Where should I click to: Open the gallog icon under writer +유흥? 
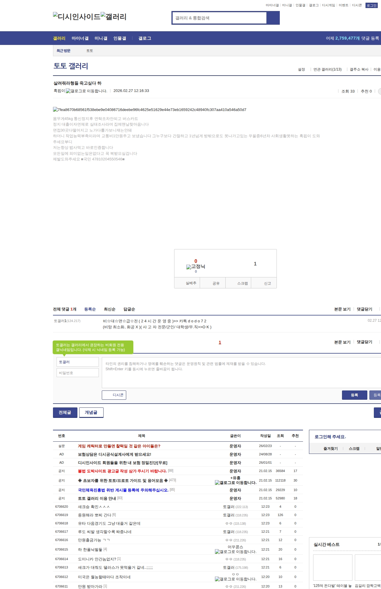click(x=236, y=483)
